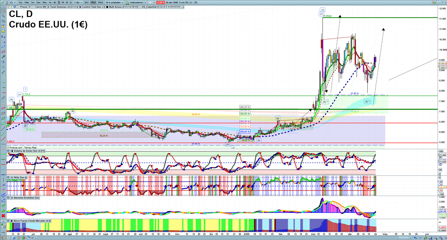Click the red X delete icon in left toolbar
The height and width of the screenshot is (240, 447).
[3, 216]
